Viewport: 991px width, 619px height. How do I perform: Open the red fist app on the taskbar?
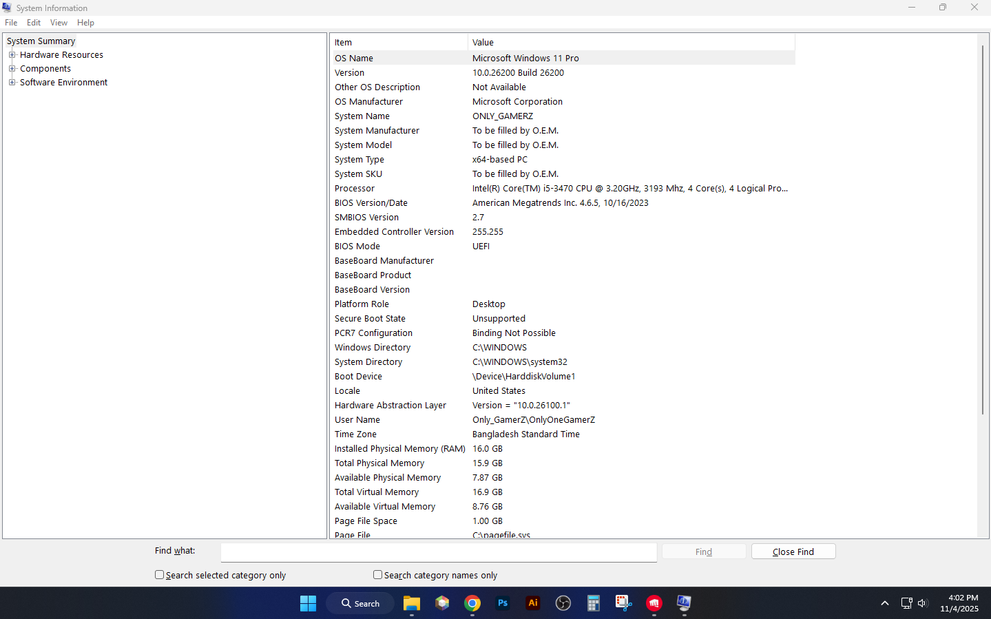[654, 603]
